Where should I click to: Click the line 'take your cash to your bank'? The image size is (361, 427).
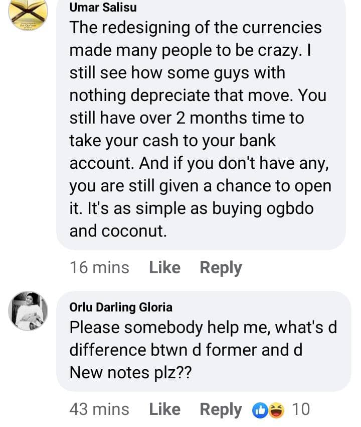click(172, 140)
